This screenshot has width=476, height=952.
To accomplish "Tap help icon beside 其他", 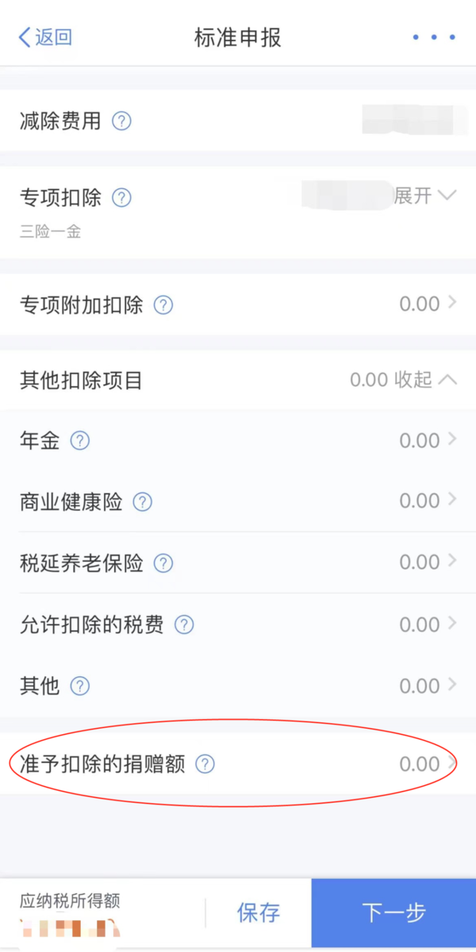I will pos(80,686).
